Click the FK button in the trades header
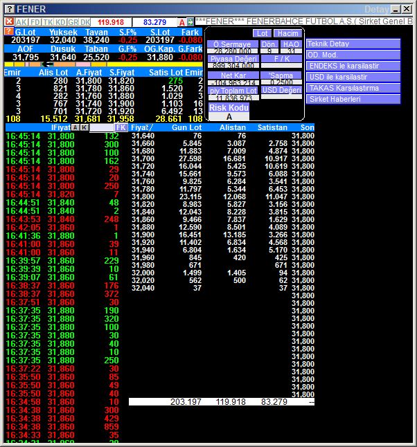417x447 pixels. point(121,127)
